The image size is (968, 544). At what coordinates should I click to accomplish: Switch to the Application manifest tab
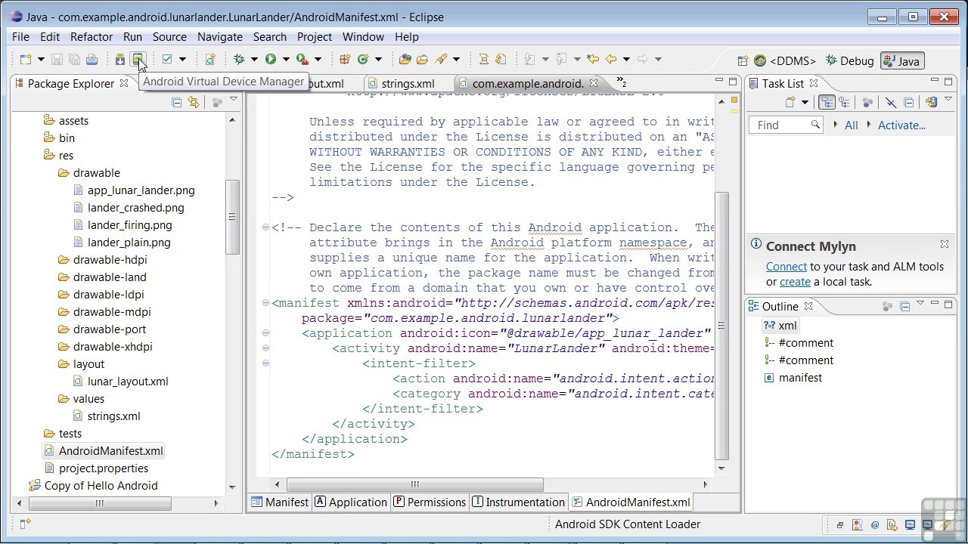pyautogui.click(x=351, y=502)
